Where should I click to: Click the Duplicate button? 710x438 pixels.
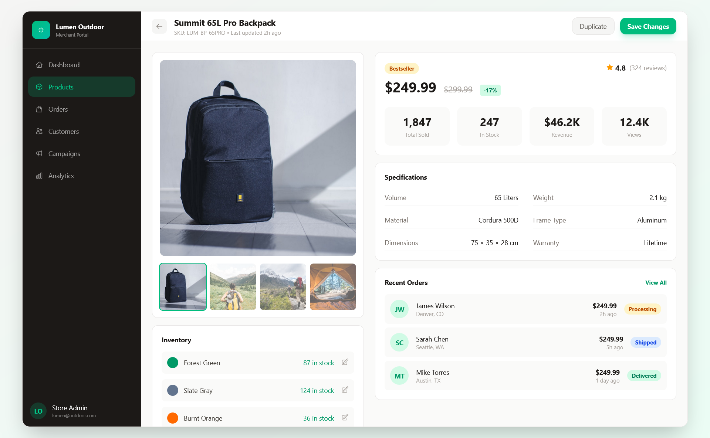click(593, 26)
